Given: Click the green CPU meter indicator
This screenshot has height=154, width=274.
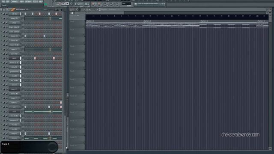Looking at the screenshot, I should 46,4.
